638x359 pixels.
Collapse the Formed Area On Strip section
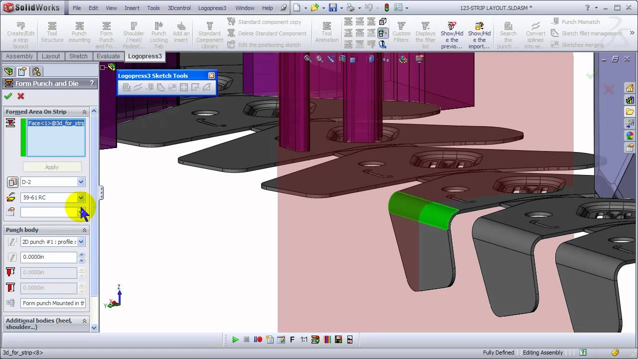coord(84,112)
